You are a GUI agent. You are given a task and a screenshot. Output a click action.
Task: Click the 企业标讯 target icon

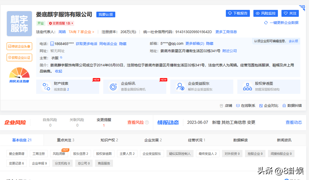[114, 87]
